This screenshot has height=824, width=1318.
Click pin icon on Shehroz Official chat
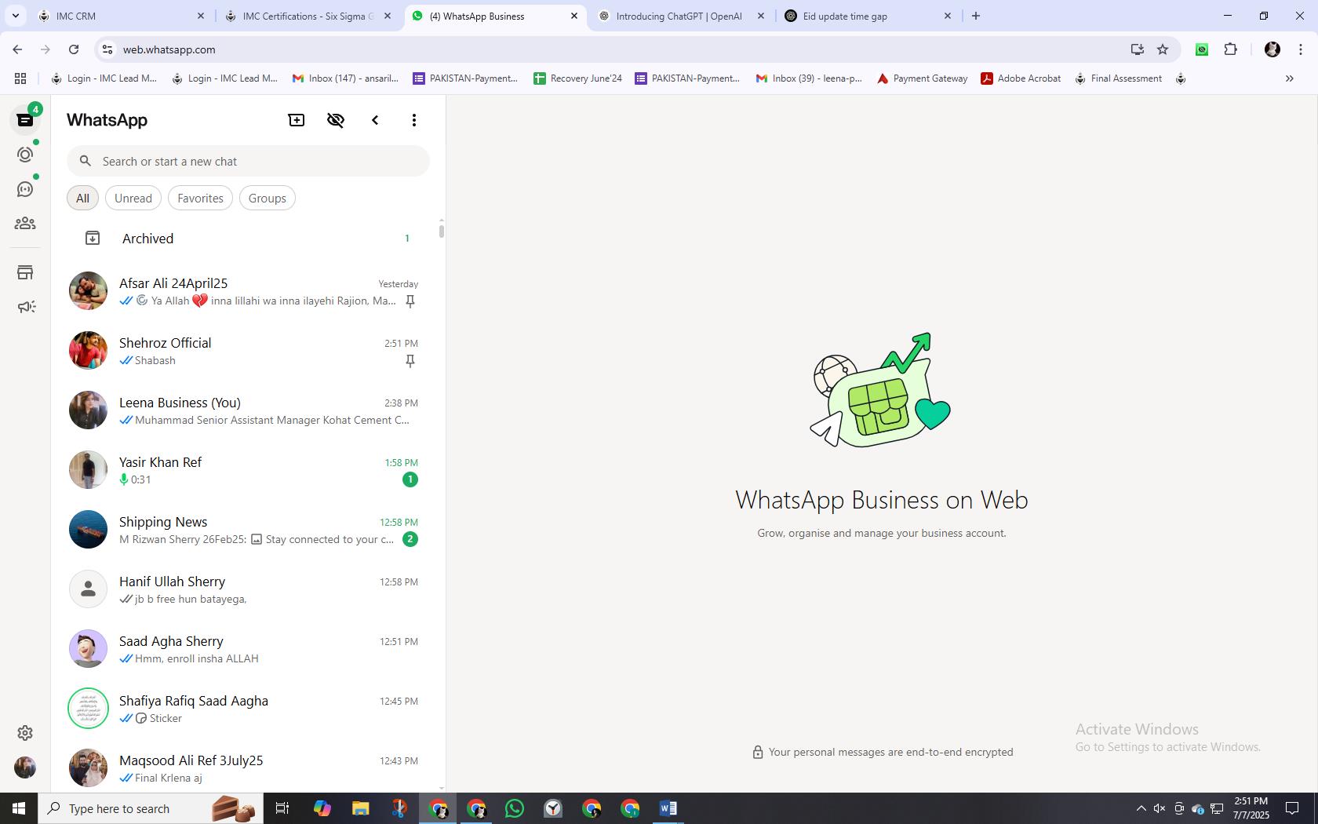[x=410, y=361]
